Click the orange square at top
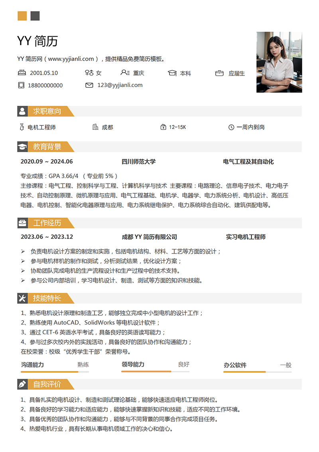 tap(22, 16)
